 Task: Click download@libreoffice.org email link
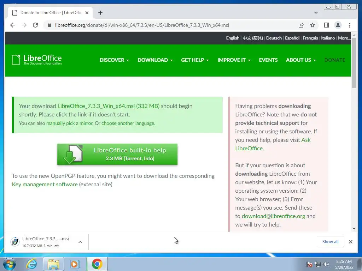273,216
